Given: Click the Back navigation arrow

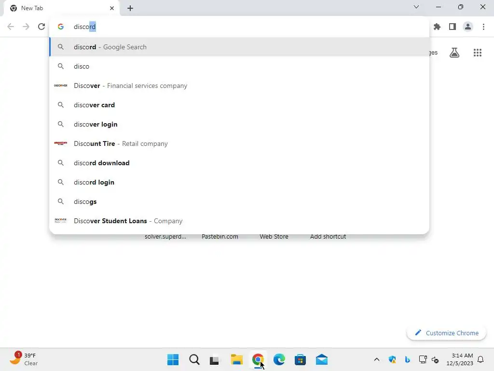Looking at the screenshot, I should (x=11, y=27).
